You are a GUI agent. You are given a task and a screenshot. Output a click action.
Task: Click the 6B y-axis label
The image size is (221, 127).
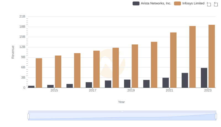(x=23, y=67)
